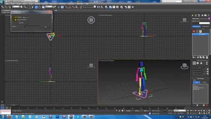Viewport: 211px width, 119px height.
Task: Click the object color swatch beside name
Action: tap(209, 19)
